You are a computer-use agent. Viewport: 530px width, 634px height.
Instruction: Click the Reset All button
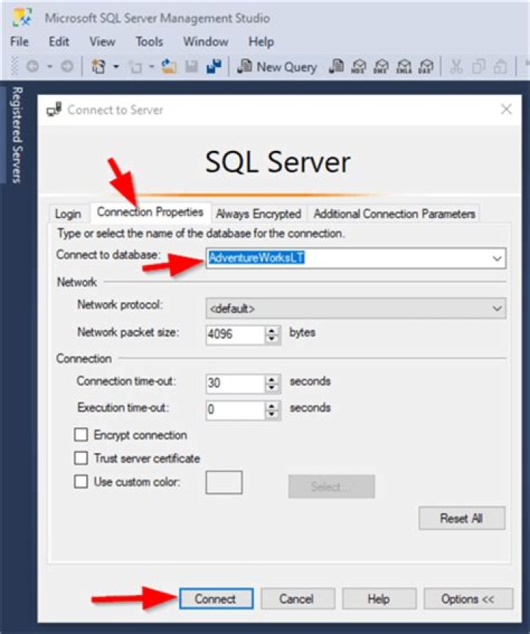tap(462, 518)
